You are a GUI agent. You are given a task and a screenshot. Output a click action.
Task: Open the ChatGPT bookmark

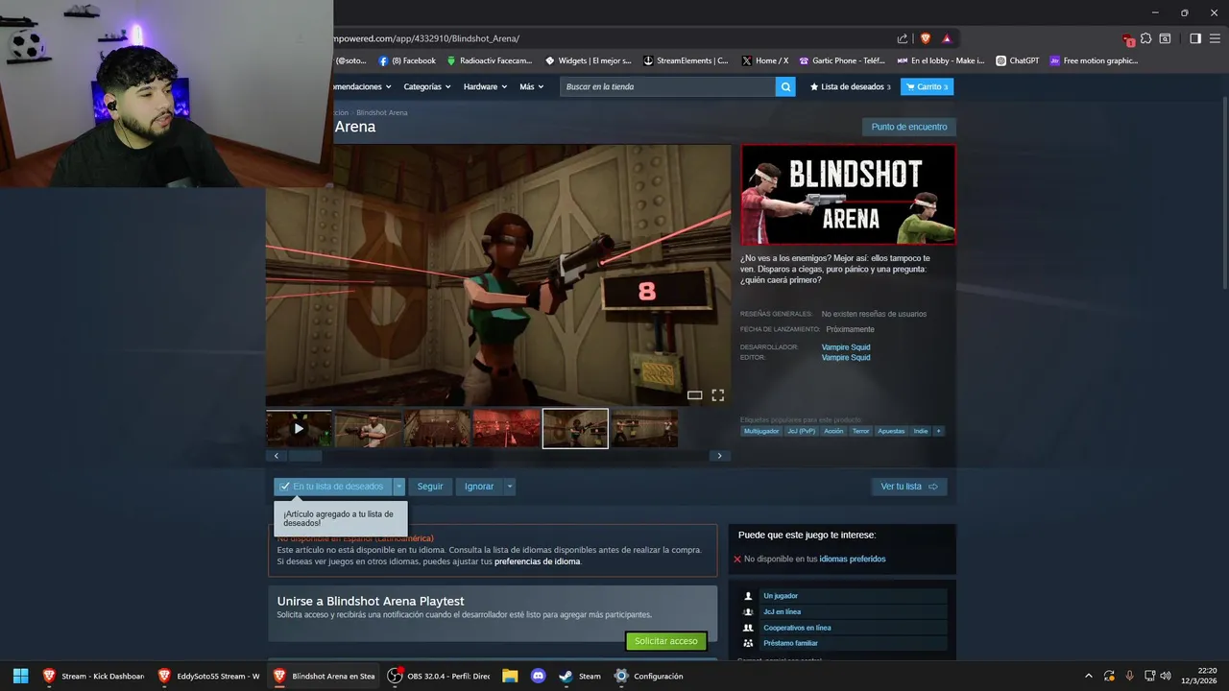pyautogui.click(x=1018, y=60)
